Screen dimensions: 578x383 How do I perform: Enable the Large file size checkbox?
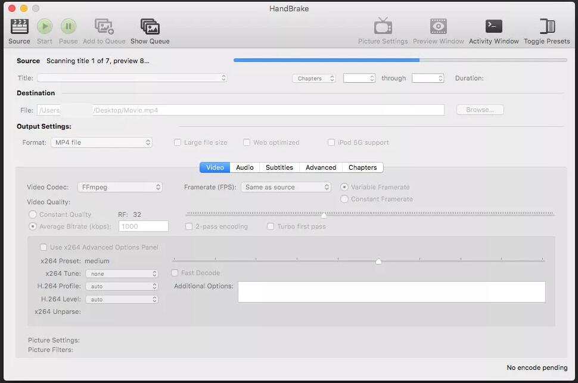click(x=178, y=142)
